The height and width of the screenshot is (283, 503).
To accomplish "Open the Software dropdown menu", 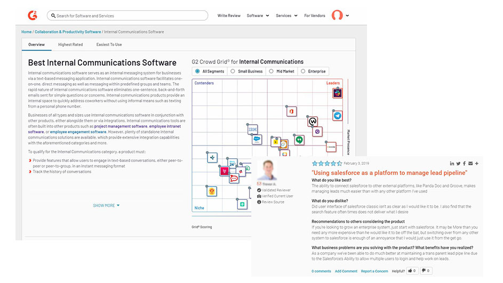I will 258,15.
